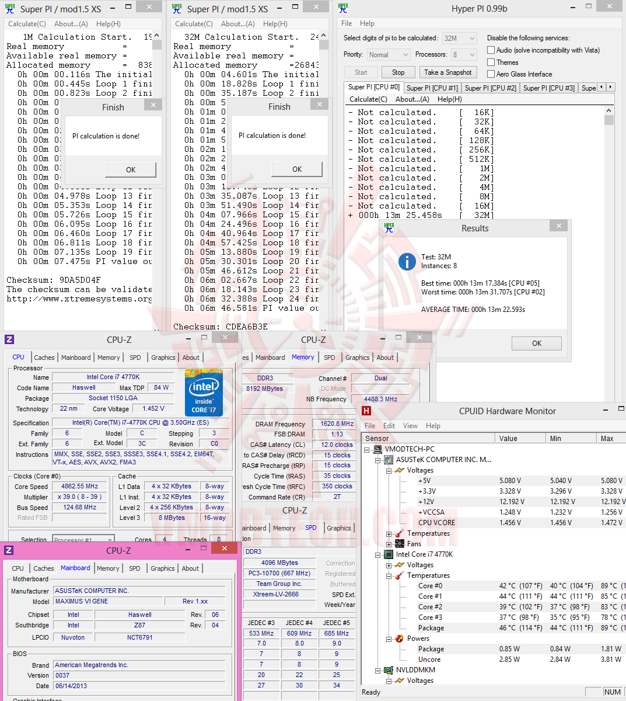The height and width of the screenshot is (701, 626).
Task: Expand Temperatures under ASUSTeK with plus box
Action: tap(389, 534)
